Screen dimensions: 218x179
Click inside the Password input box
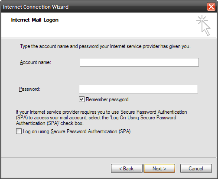tap(138, 89)
